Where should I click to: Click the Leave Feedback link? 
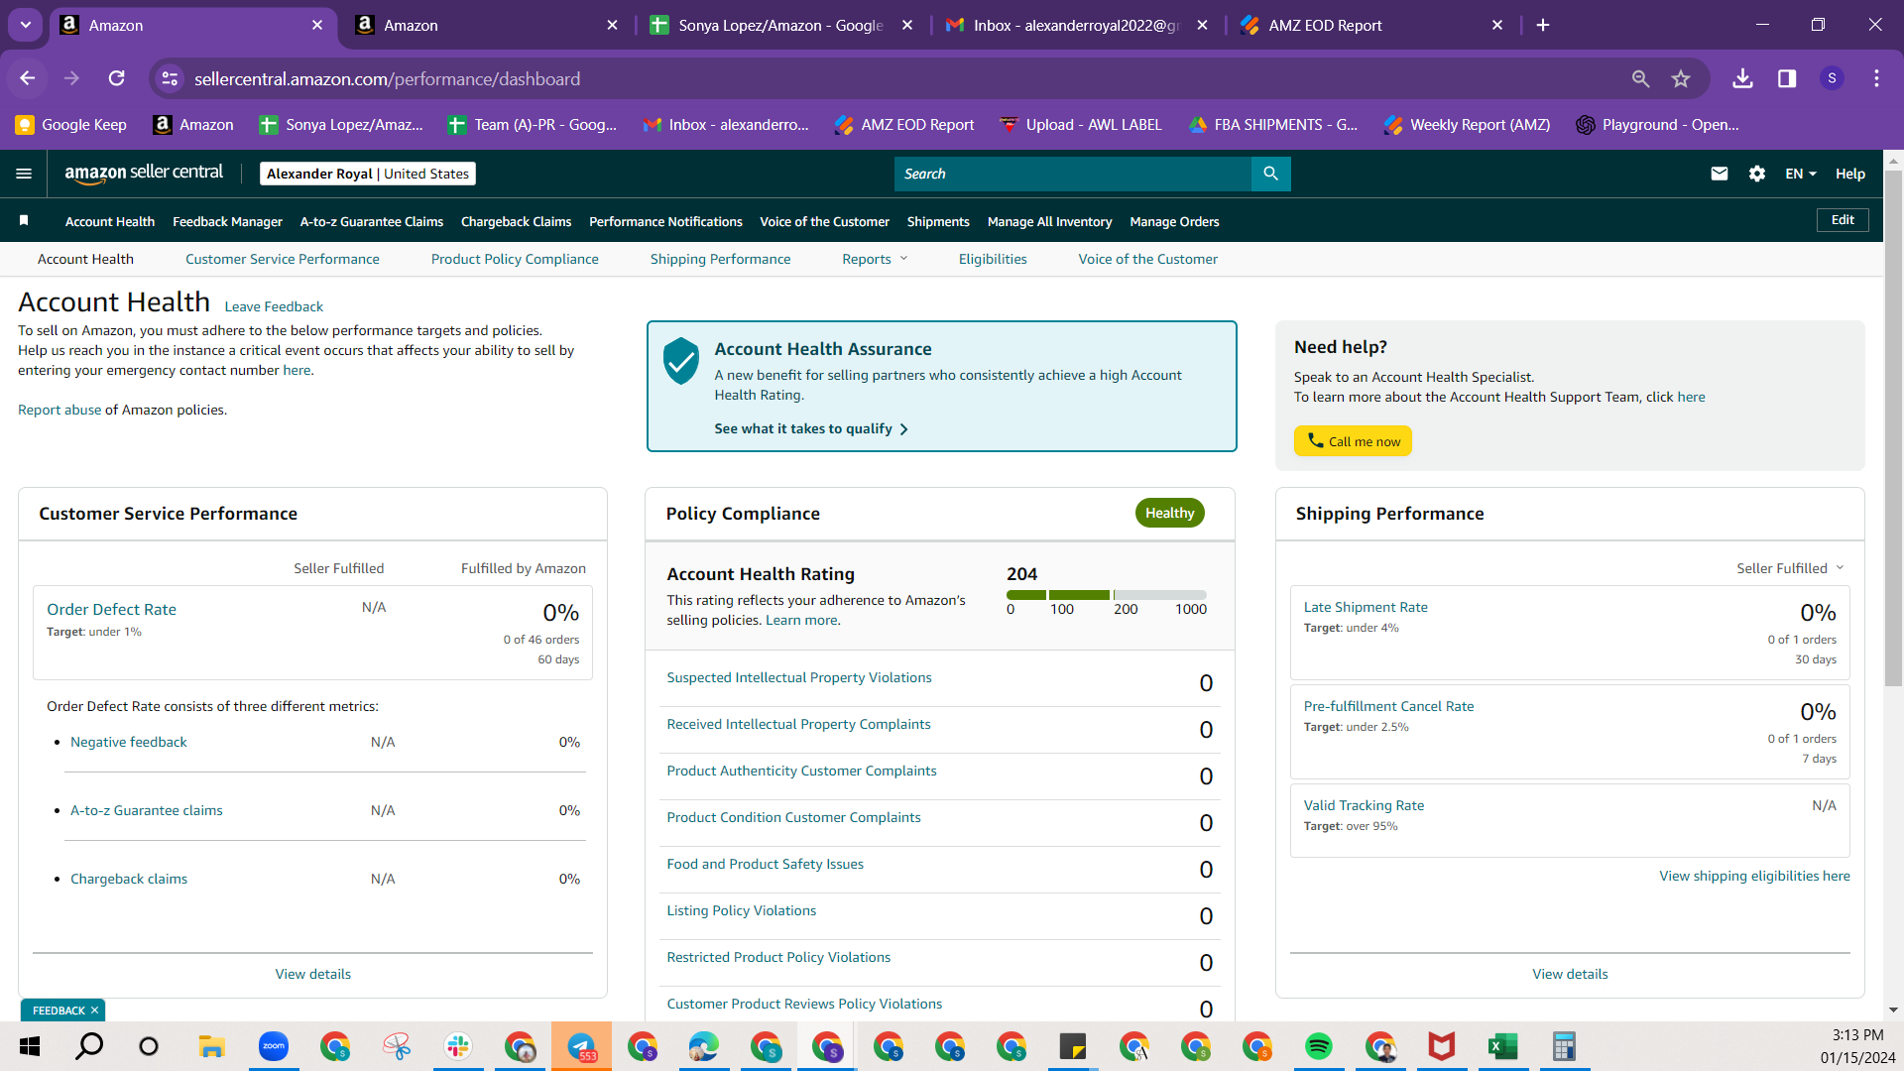click(x=274, y=306)
